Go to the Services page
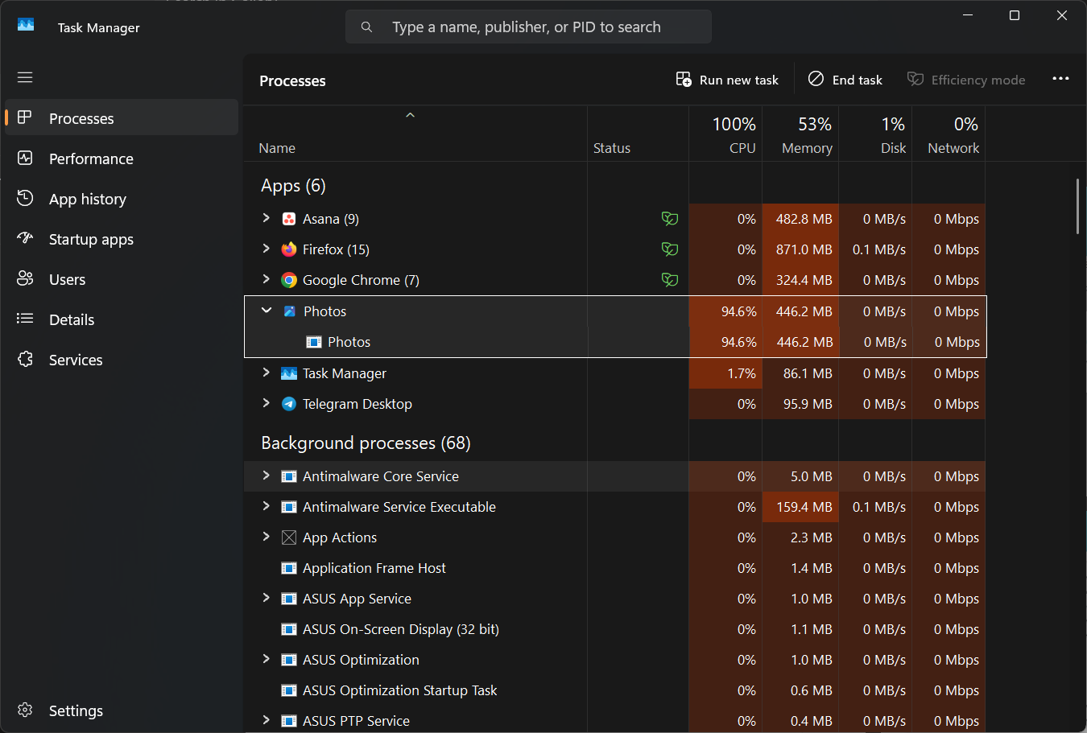The height and width of the screenshot is (733, 1087). pyautogui.click(x=76, y=360)
